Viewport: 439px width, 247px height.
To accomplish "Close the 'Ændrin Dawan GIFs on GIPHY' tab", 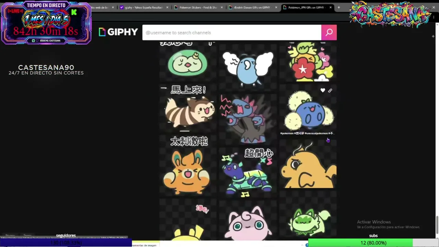I will click(276, 8).
